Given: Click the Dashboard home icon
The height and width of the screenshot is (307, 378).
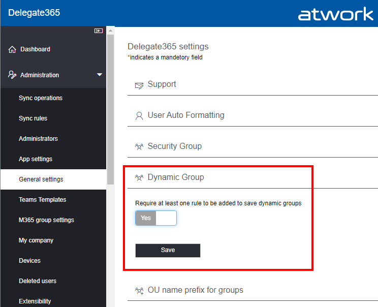Looking at the screenshot, I should [x=13, y=49].
